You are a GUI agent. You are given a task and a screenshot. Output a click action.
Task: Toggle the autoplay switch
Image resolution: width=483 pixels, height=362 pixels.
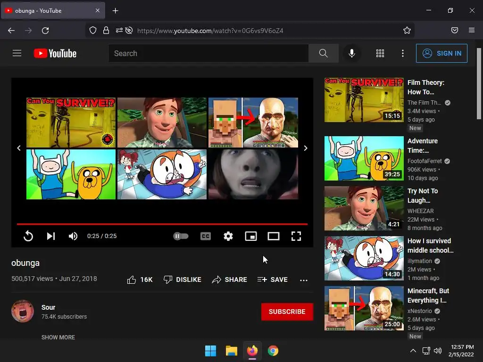click(x=181, y=236)
